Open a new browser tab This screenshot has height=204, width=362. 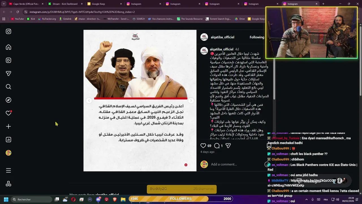pyautogui.click(x=323, y=4)
